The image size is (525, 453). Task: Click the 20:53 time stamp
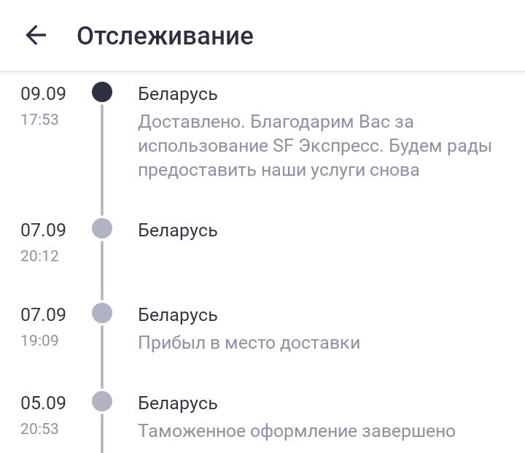click(39, 429)
